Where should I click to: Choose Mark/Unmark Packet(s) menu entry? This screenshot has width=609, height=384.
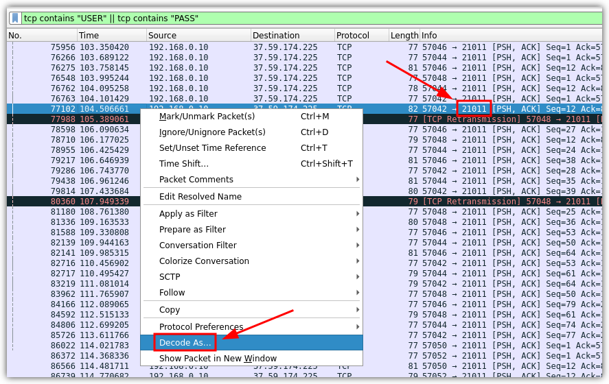click(x=207, y=117)
